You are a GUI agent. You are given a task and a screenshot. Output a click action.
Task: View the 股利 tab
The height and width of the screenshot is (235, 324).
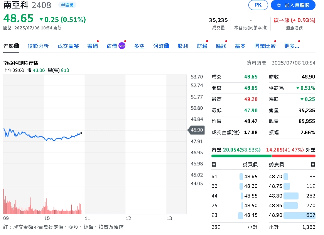click(183, 46)
